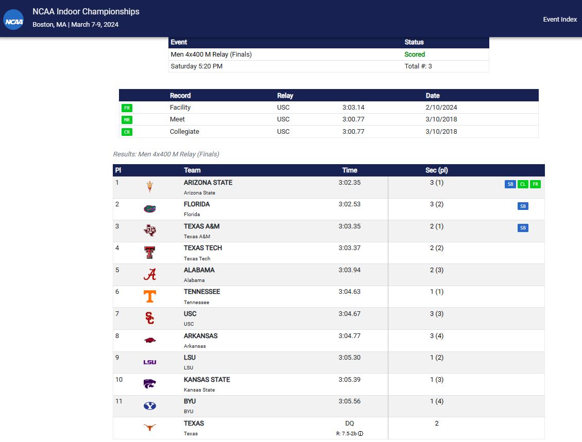Viewport: 582px width, 442px height.
Task: Click the Collegiate record label
Action: point(184,131)
